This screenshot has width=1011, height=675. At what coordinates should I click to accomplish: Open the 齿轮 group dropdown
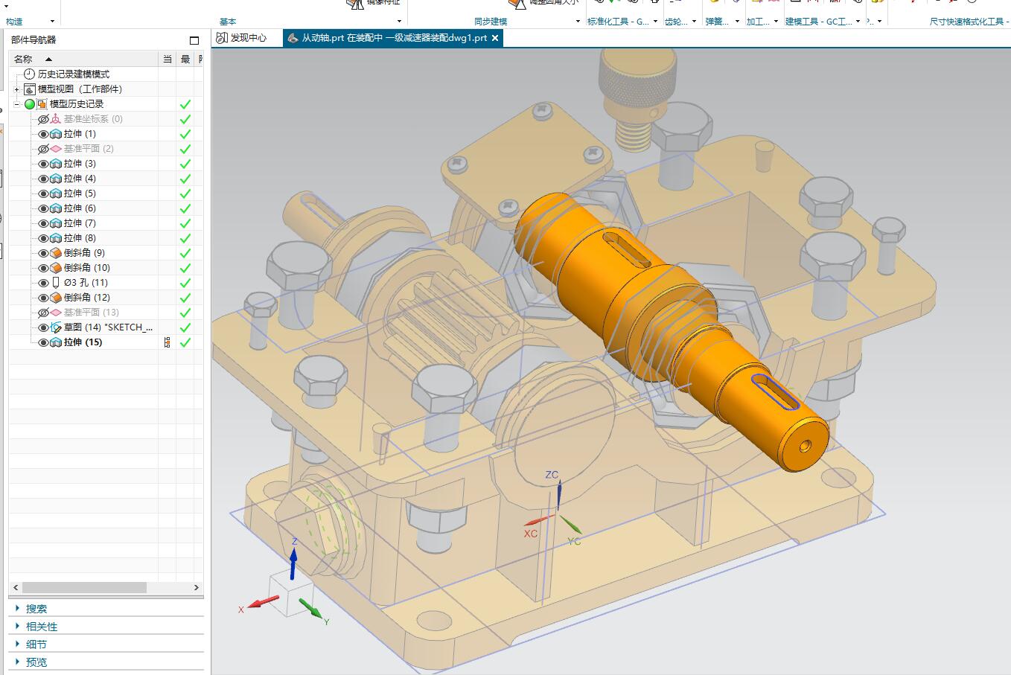[x=695, y=22]
